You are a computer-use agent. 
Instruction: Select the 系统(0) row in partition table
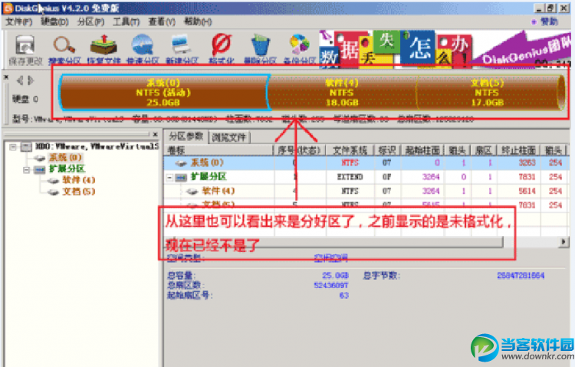pos(366,162)
